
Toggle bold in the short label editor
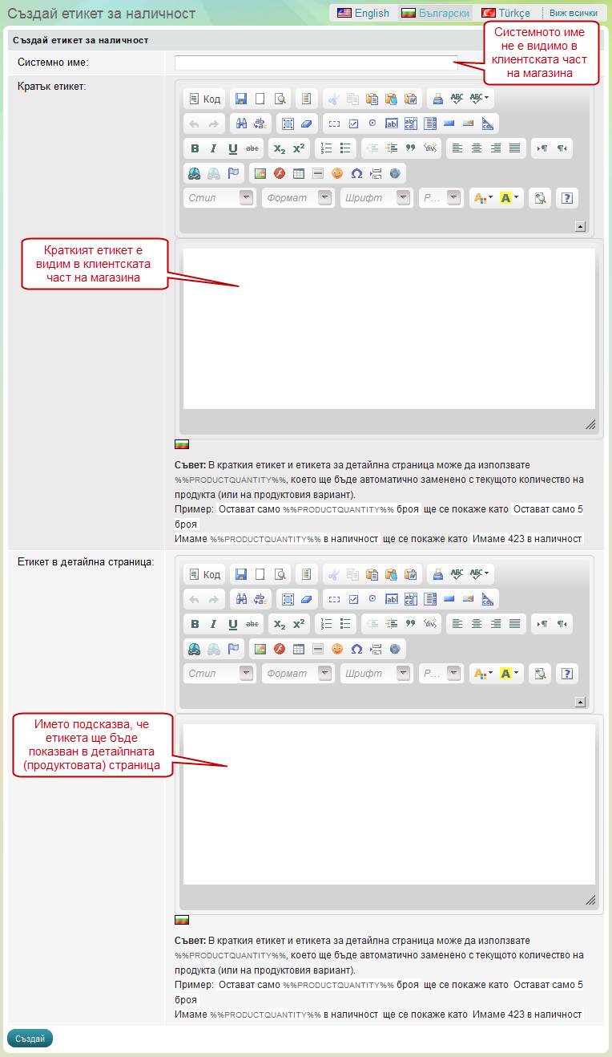coord(195,148)
